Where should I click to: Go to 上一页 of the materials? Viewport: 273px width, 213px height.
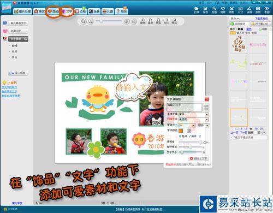point(235,132)
